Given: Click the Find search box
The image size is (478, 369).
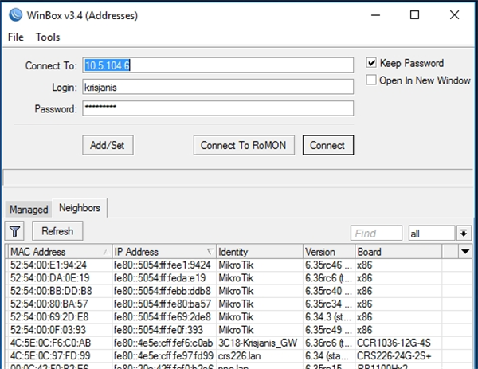Looking at the screenshot, I should [376, 234].
